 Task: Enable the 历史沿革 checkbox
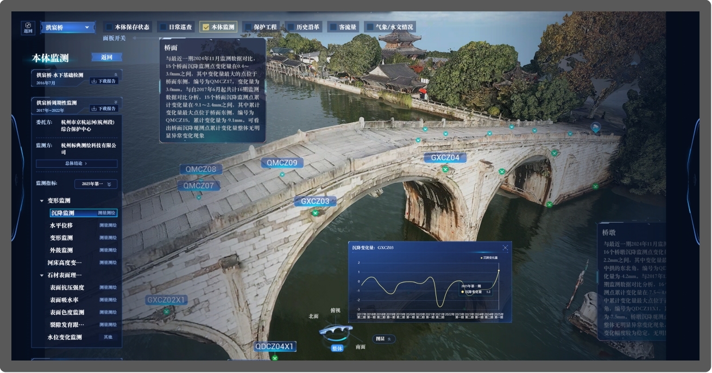click(x=291, y=27)
